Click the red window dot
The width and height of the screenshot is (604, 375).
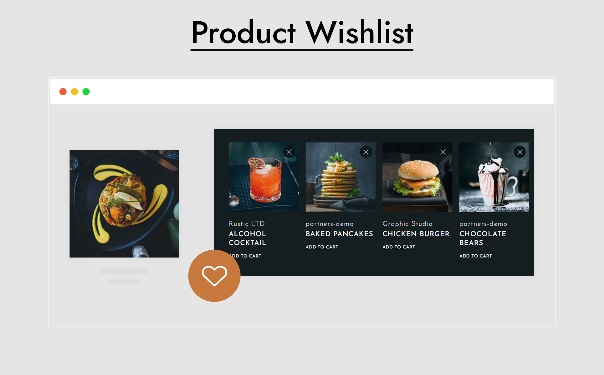tap(63, 92)
